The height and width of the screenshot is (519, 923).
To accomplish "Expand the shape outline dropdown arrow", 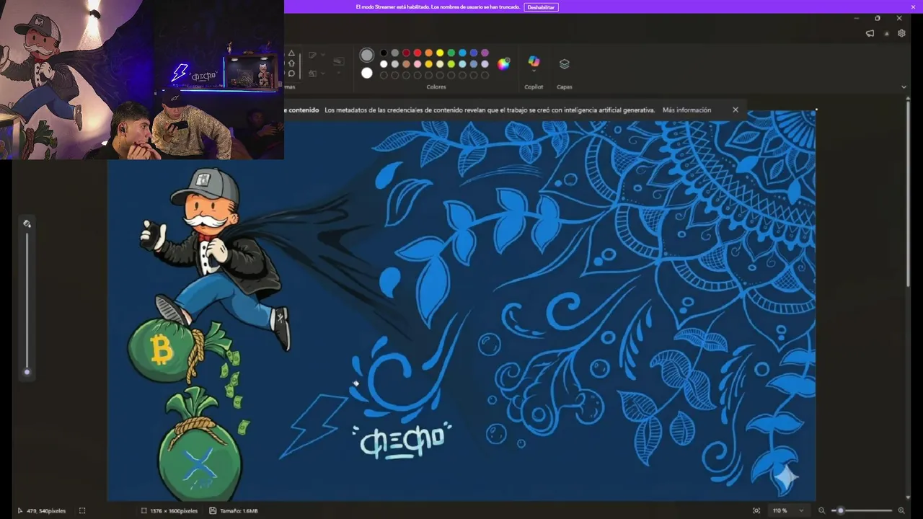I will click(x=322, y=55).
